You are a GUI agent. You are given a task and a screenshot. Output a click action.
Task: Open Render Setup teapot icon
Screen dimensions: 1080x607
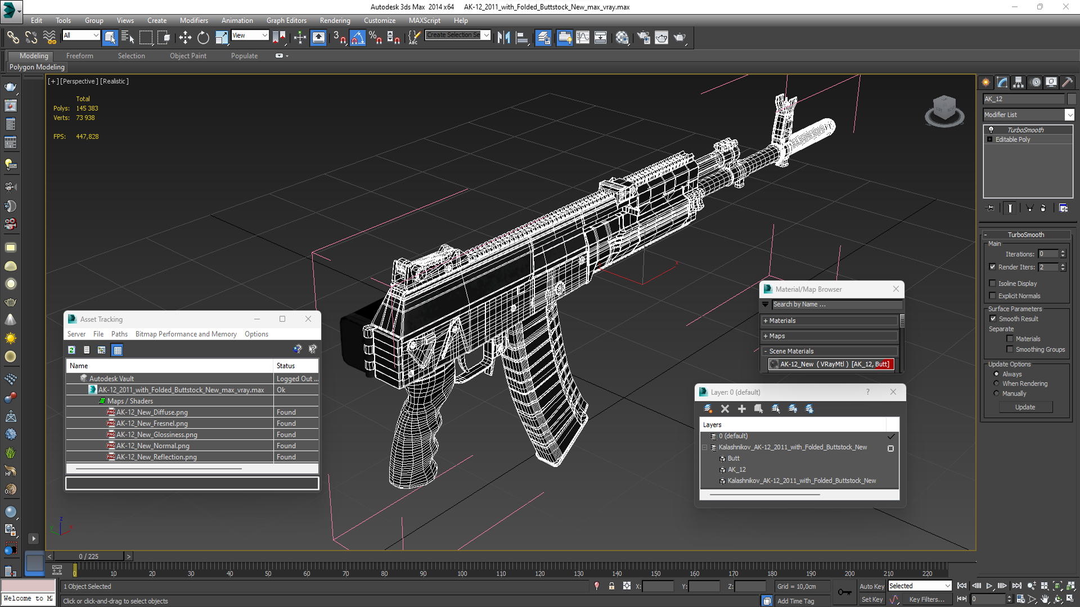click(x=643, y=38)
